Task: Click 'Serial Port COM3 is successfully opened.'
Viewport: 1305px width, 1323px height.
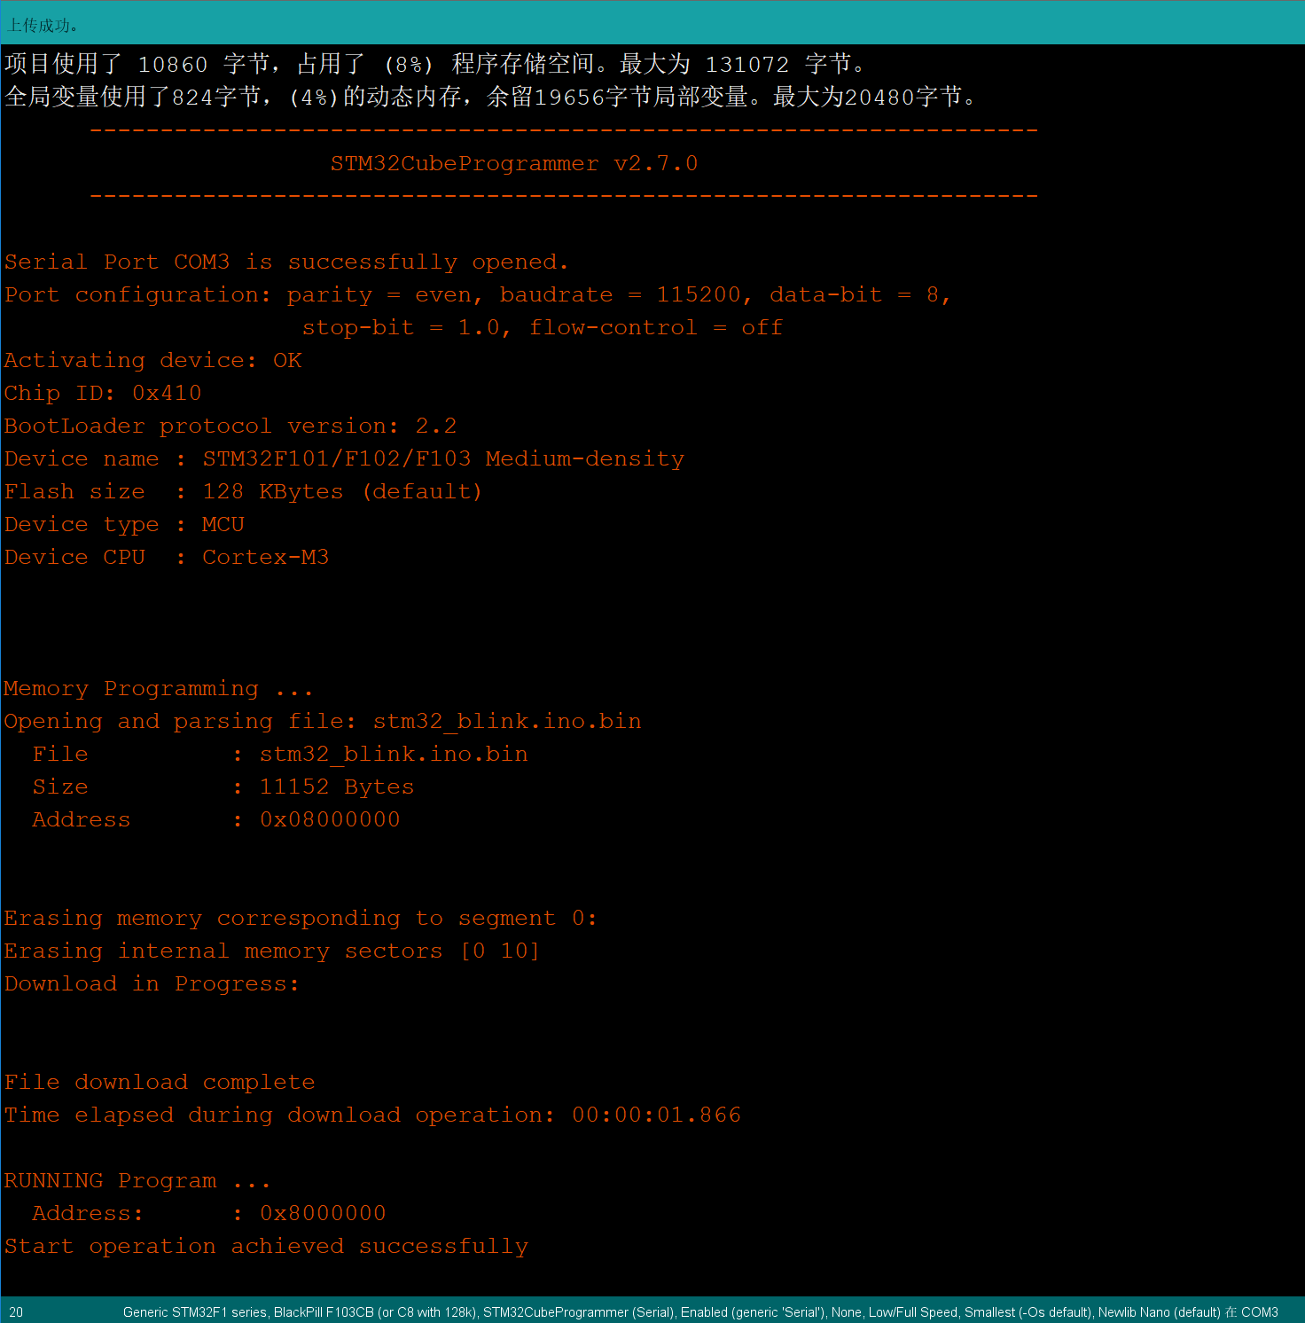Action: (x=285, y=262)
